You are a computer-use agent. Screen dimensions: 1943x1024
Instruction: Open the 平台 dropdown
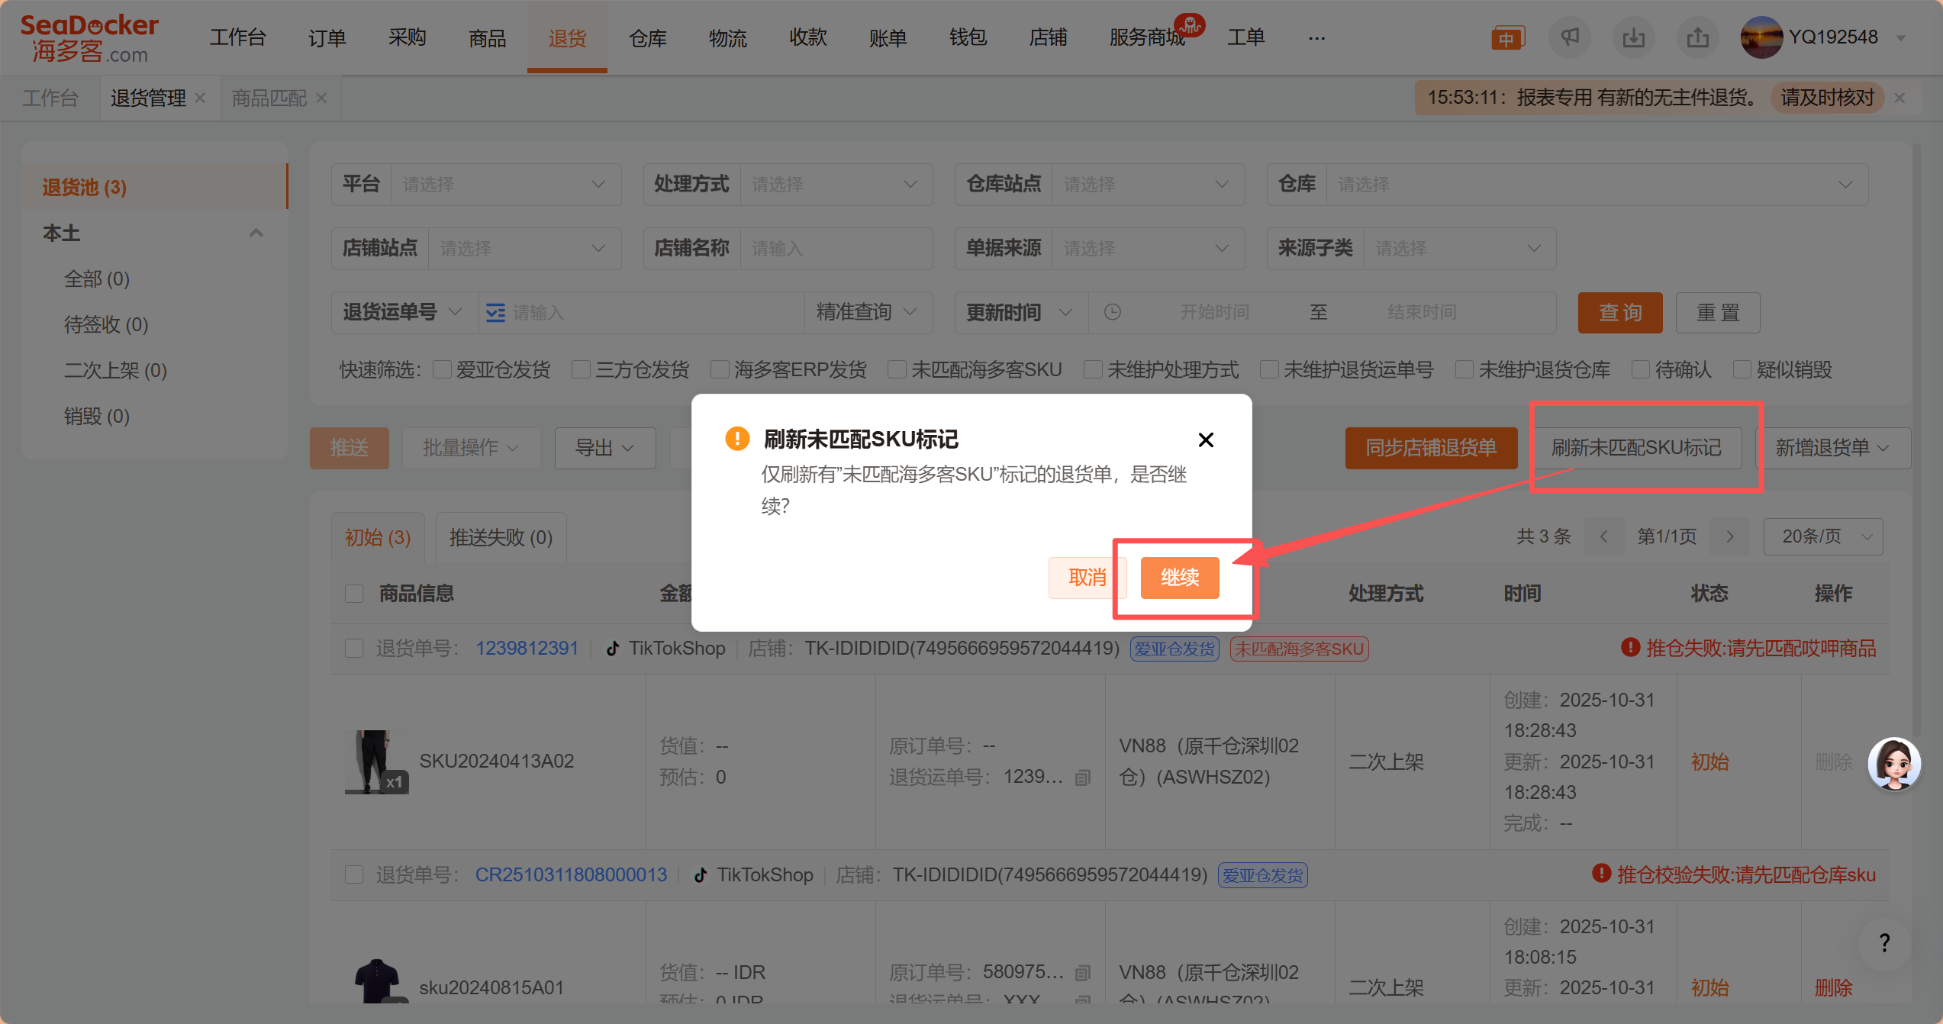(x=505, y=185)
